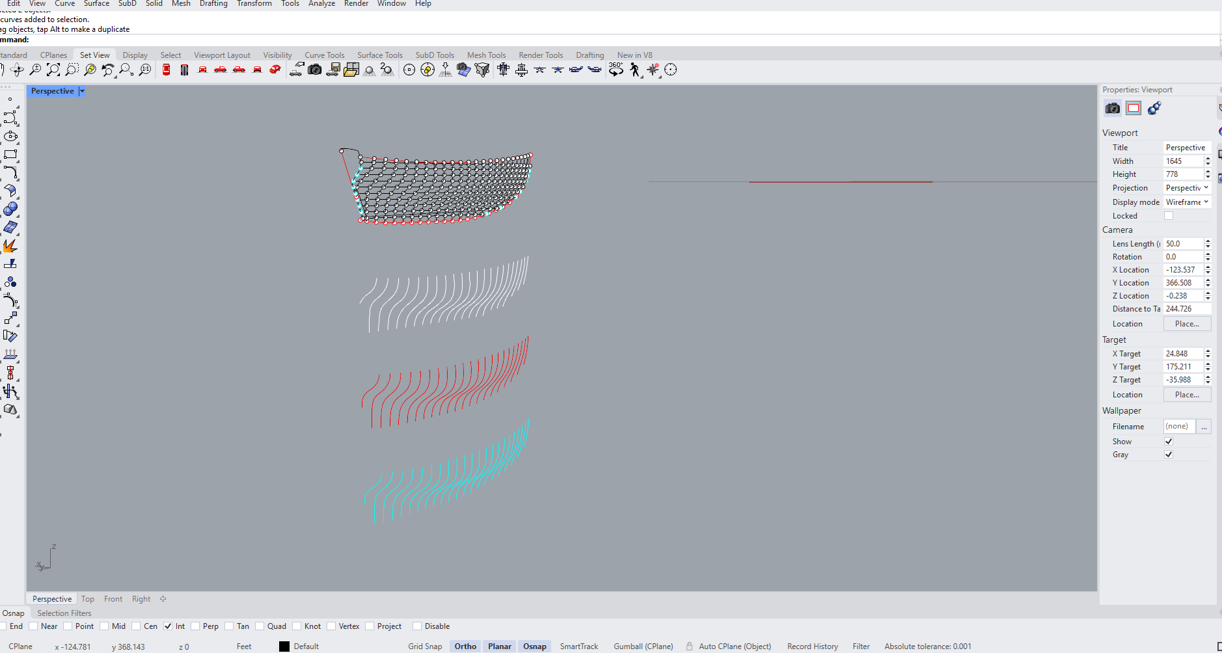Viewport: 1222px width, 653px height.
Task: Choose the Rectangle tool in left sidebar
Action: point(10,155)
